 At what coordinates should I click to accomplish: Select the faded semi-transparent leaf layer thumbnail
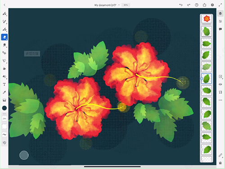(x=207, y=67)
